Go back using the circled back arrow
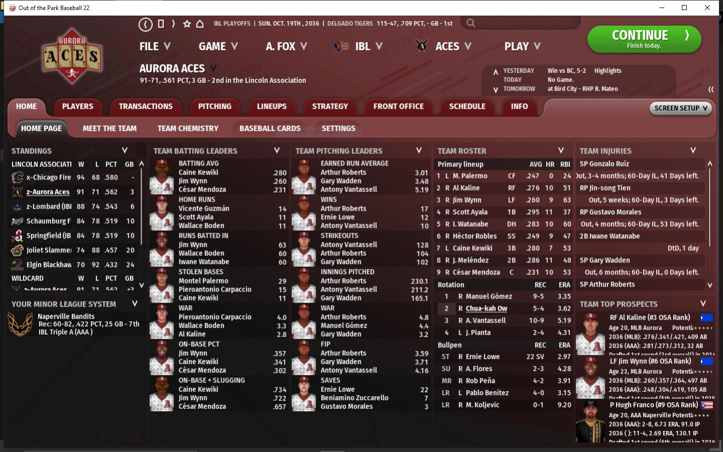The width and height of the screenshot is (723, 452). click(x=145, y=24)
